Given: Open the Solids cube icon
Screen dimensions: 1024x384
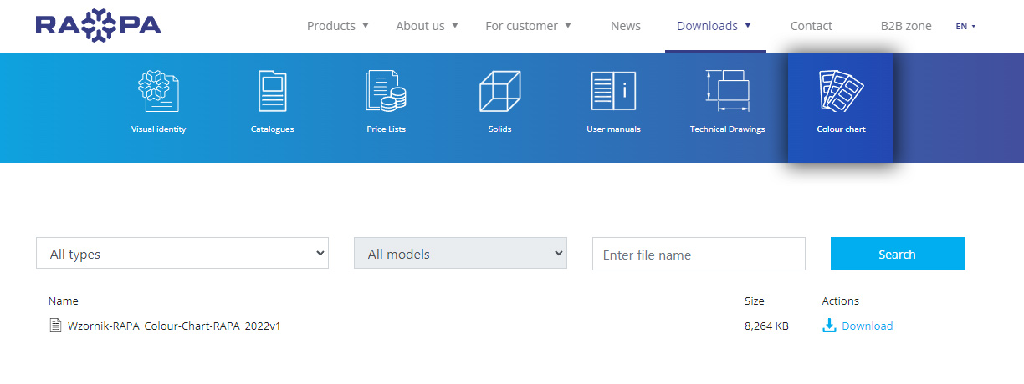Looking at the screenshot, I should [499, 92].
